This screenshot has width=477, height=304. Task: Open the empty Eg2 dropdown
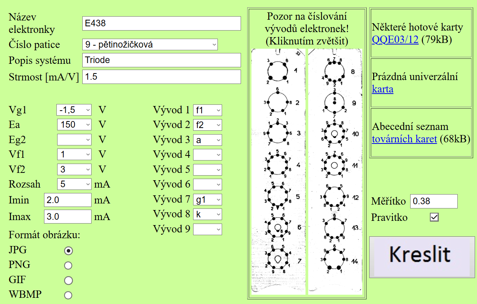point(74,139)
